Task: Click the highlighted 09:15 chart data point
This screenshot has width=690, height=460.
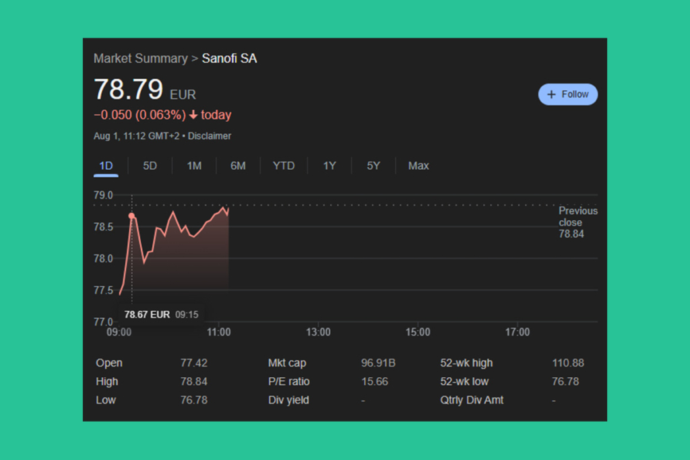Action: (x=131, y=216)
